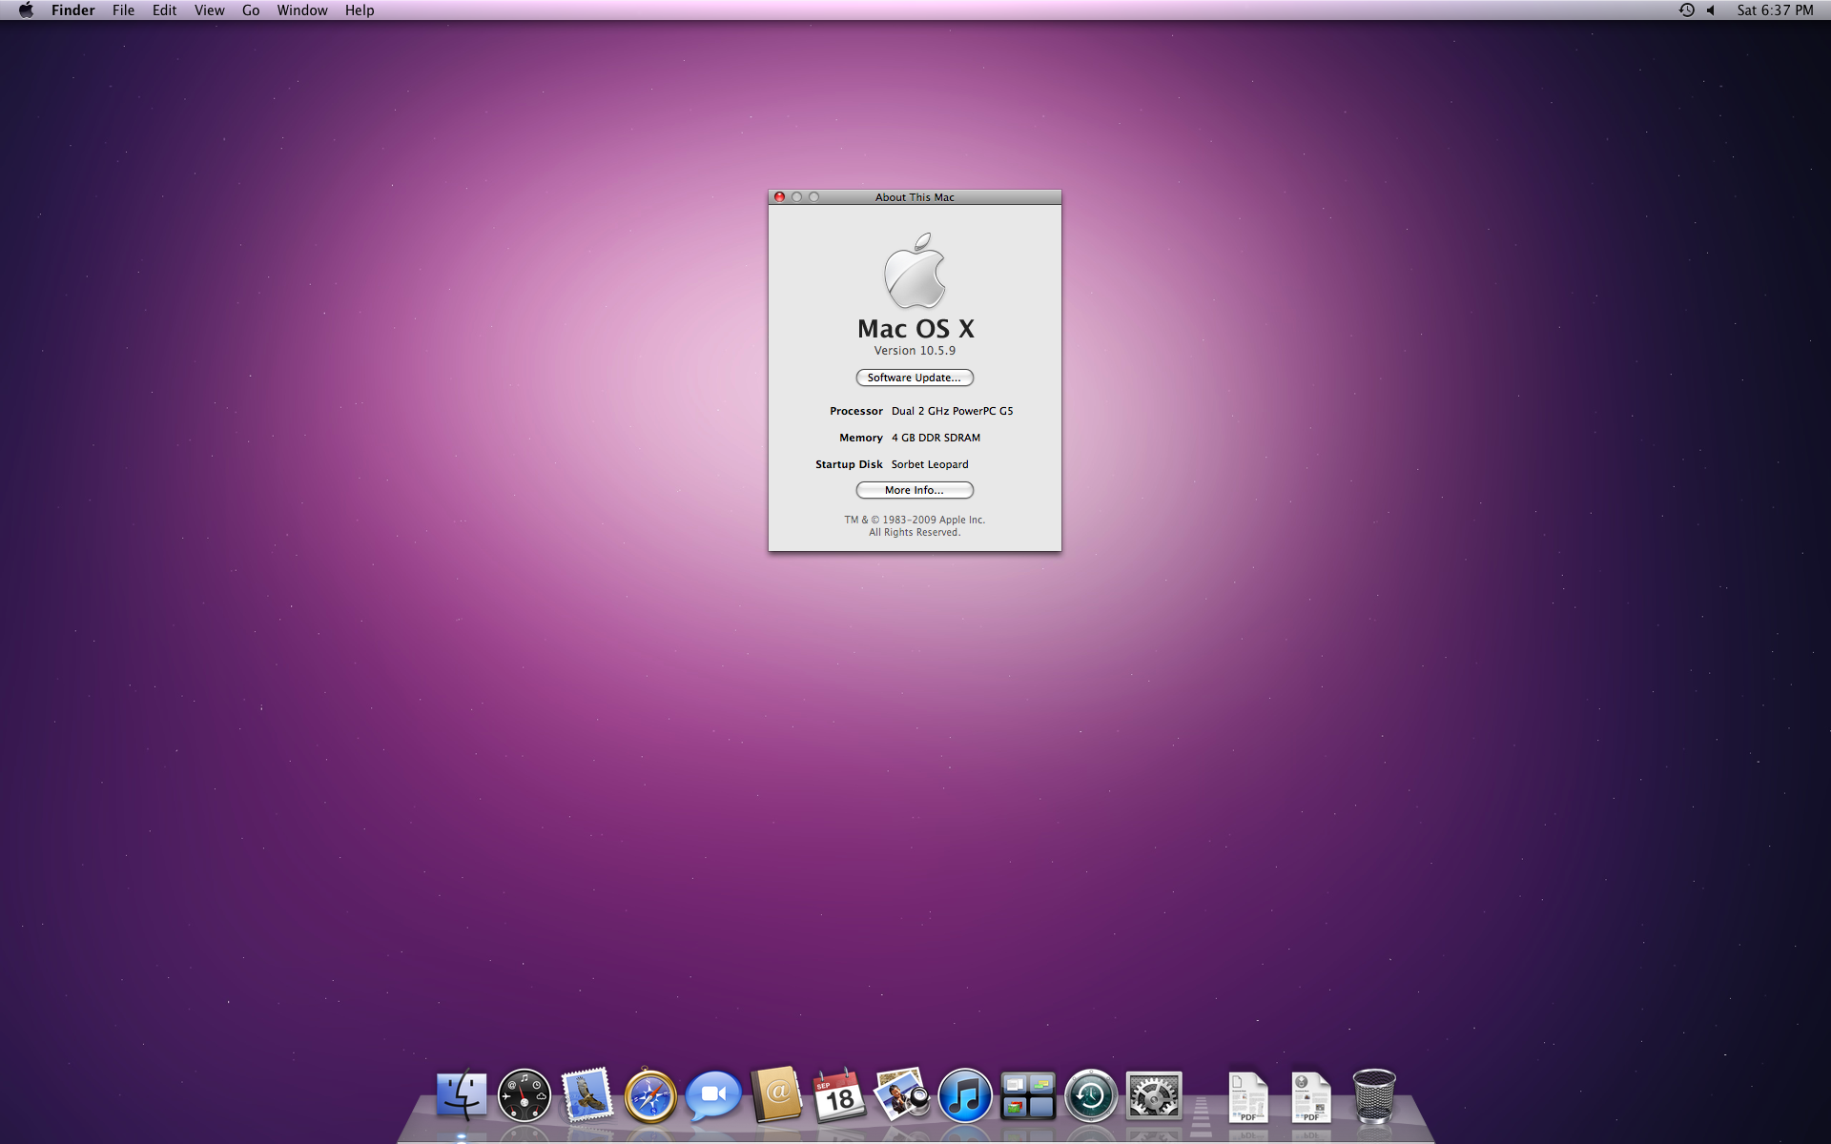The height and width of the screenshot is (1144, 1831).
Task: Open Time Machine in the Dock
Action: pos(1091,1095)
